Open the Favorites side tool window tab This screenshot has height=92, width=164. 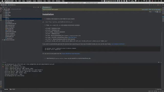[1, 84]
